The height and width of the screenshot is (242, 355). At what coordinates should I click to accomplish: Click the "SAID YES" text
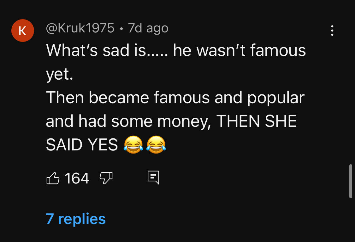82,145
